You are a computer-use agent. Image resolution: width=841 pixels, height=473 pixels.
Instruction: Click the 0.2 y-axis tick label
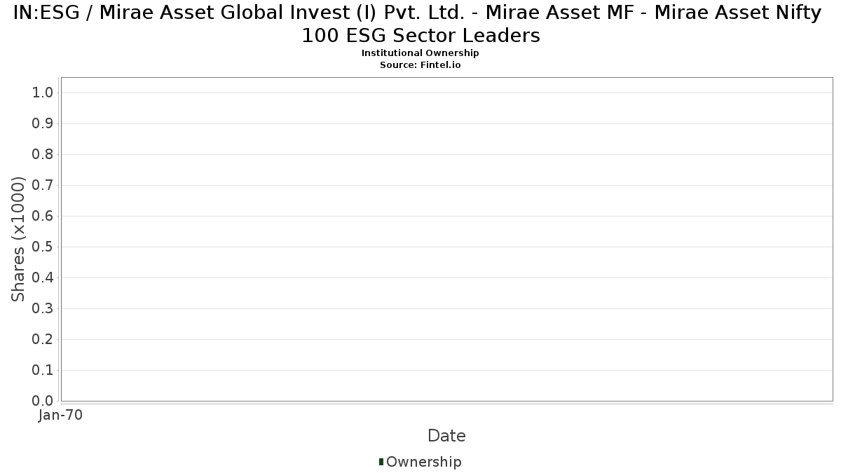click(43, 339)
